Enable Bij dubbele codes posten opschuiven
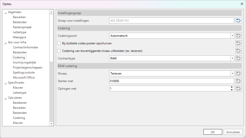 click(x=59, y=43)
